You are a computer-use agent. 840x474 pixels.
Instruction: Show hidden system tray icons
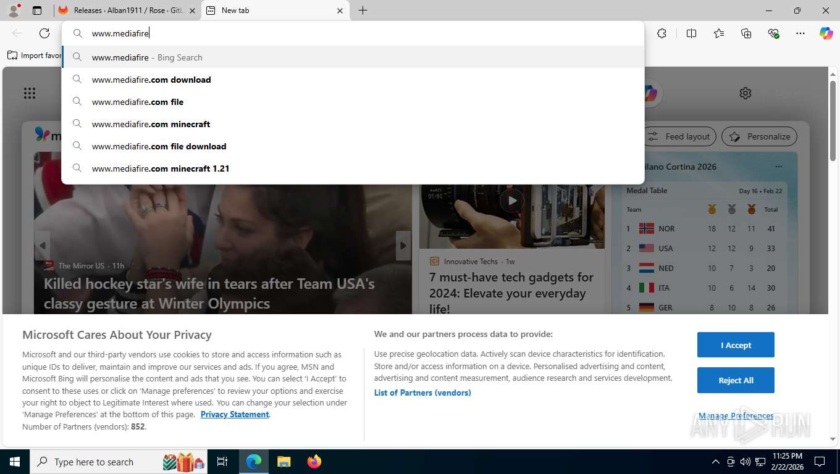coord(716,462)
